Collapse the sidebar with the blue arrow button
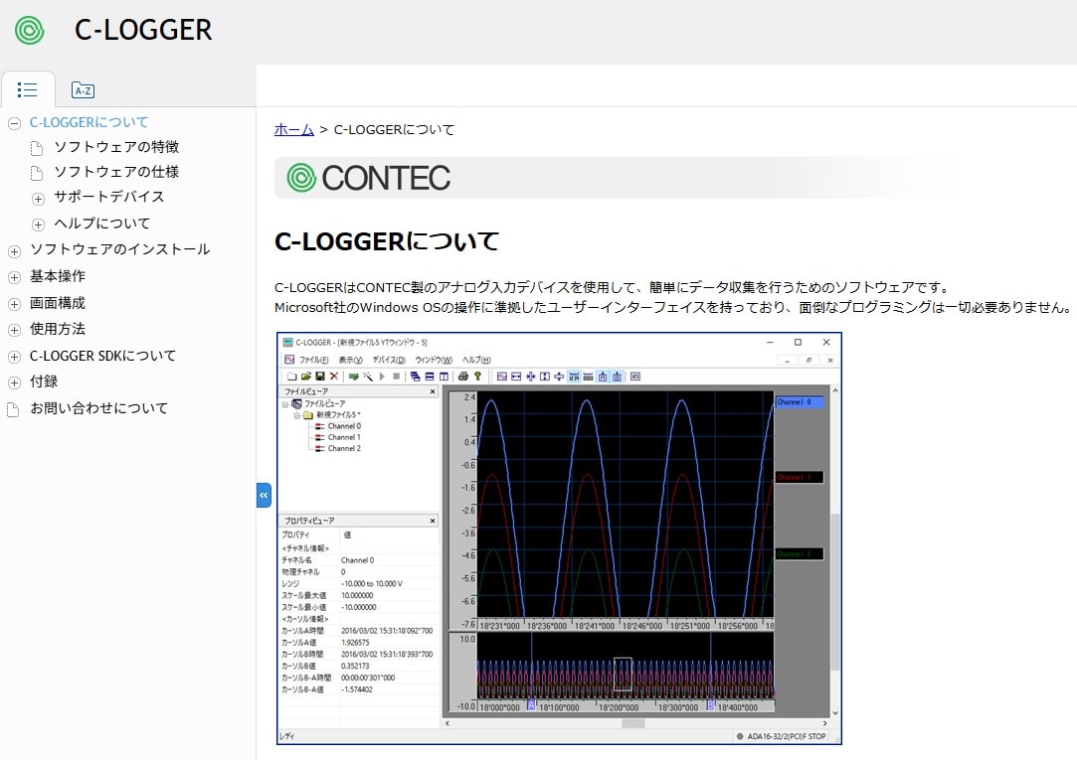The height and width of the screenshot is (760, 1077). (x=264, y=495)
